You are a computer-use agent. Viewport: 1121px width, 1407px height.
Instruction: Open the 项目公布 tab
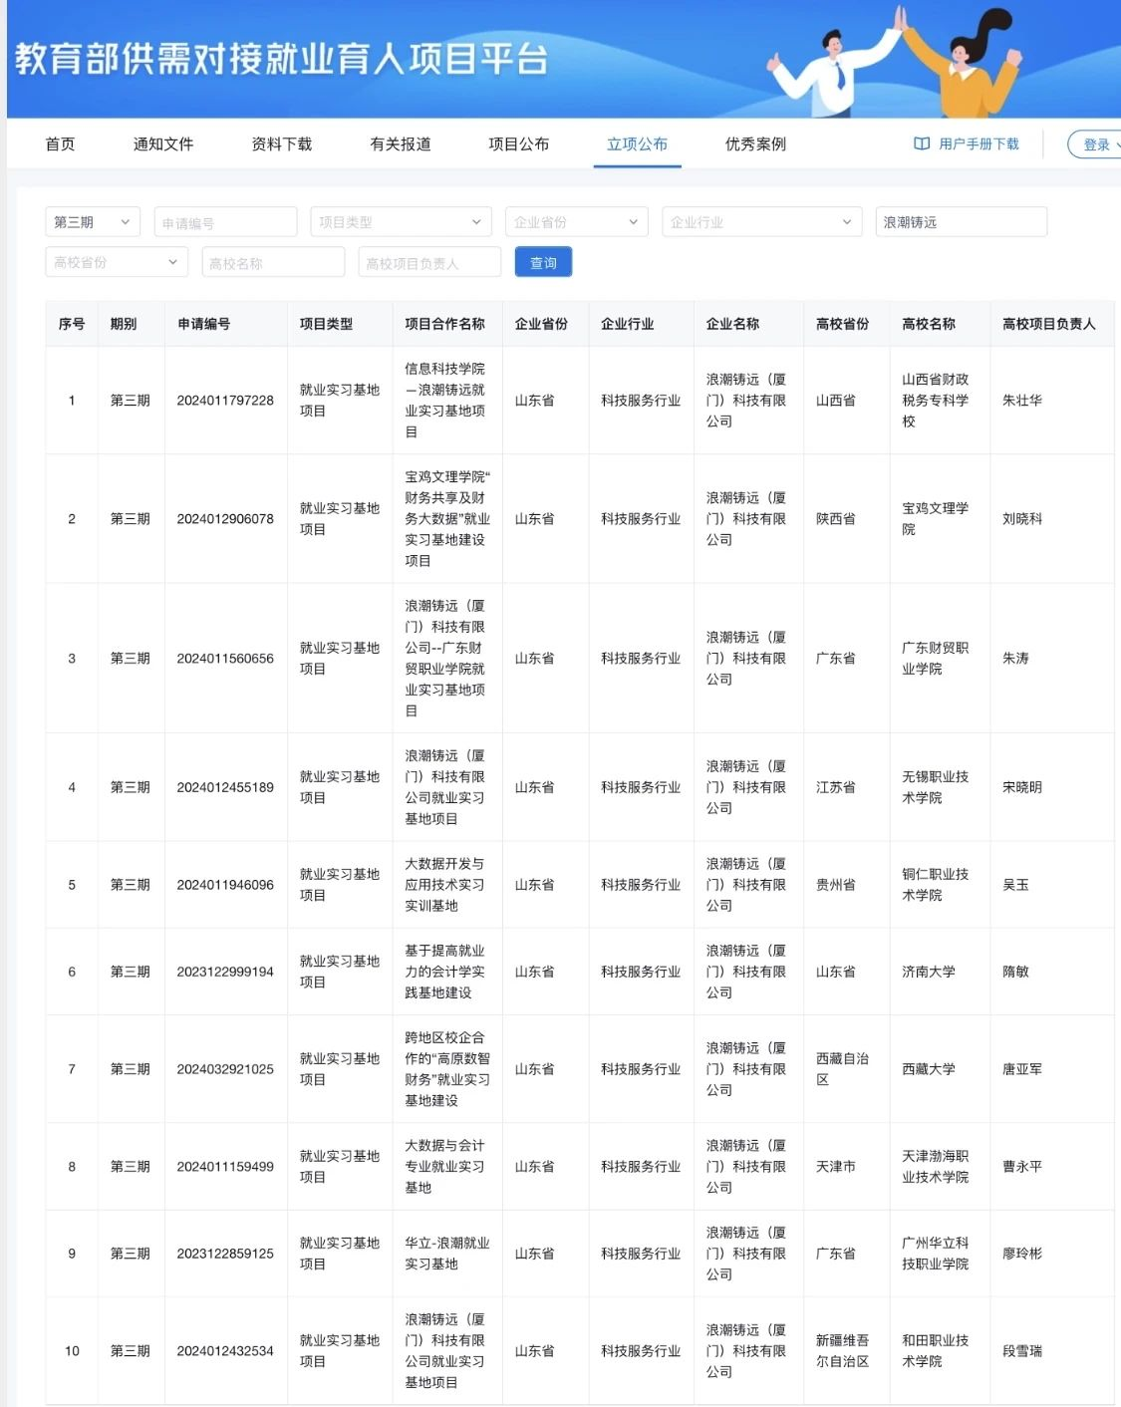(518, 143)
